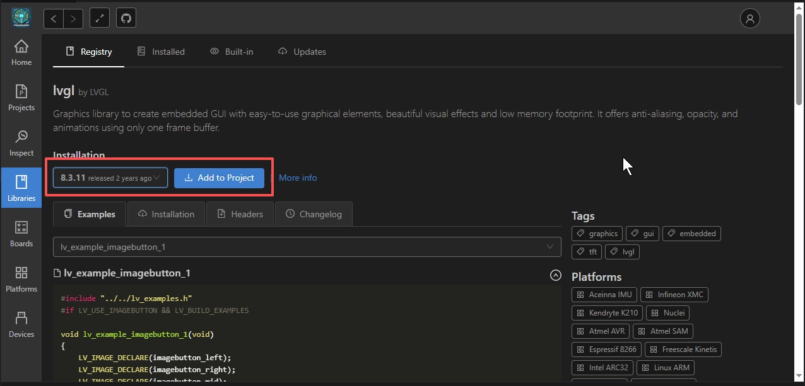Select the graphics tag
805x386 pixels.
click(x=597, y=234)
